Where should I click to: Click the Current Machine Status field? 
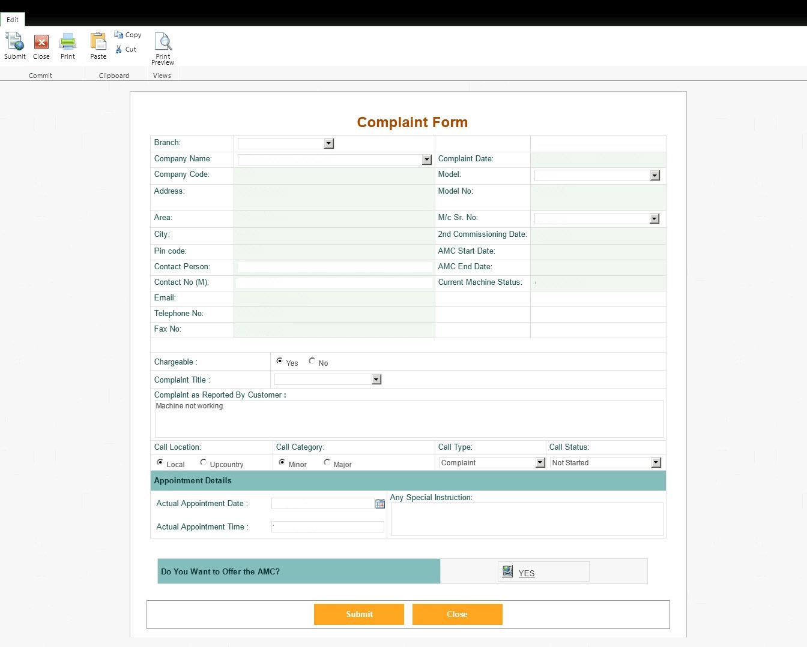pyautogui.click(x=598, y=283)
